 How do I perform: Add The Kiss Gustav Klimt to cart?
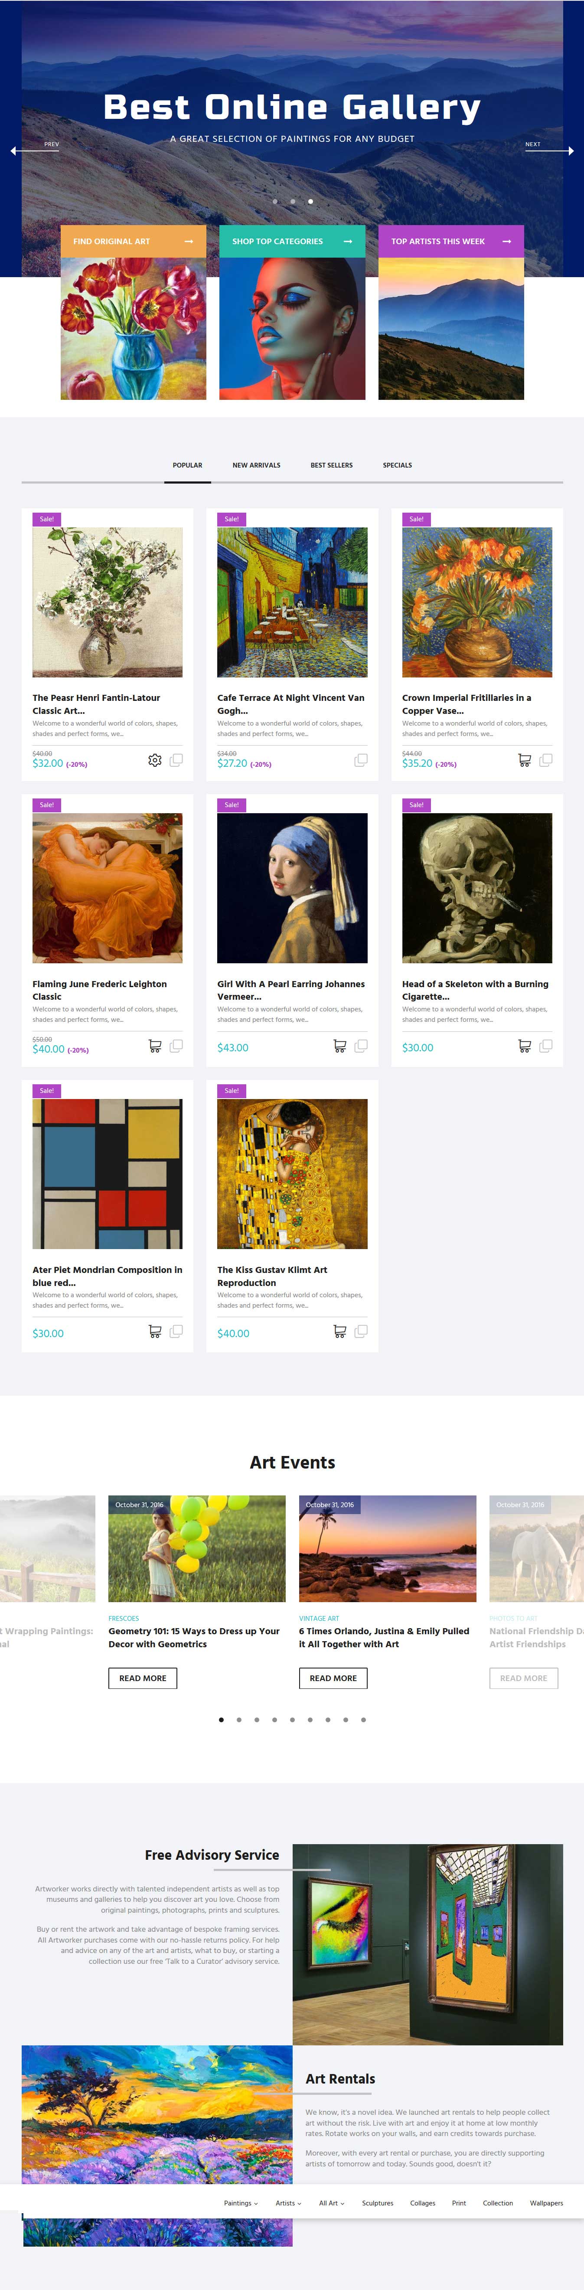pyautogui.click(x=339, y=1331)
